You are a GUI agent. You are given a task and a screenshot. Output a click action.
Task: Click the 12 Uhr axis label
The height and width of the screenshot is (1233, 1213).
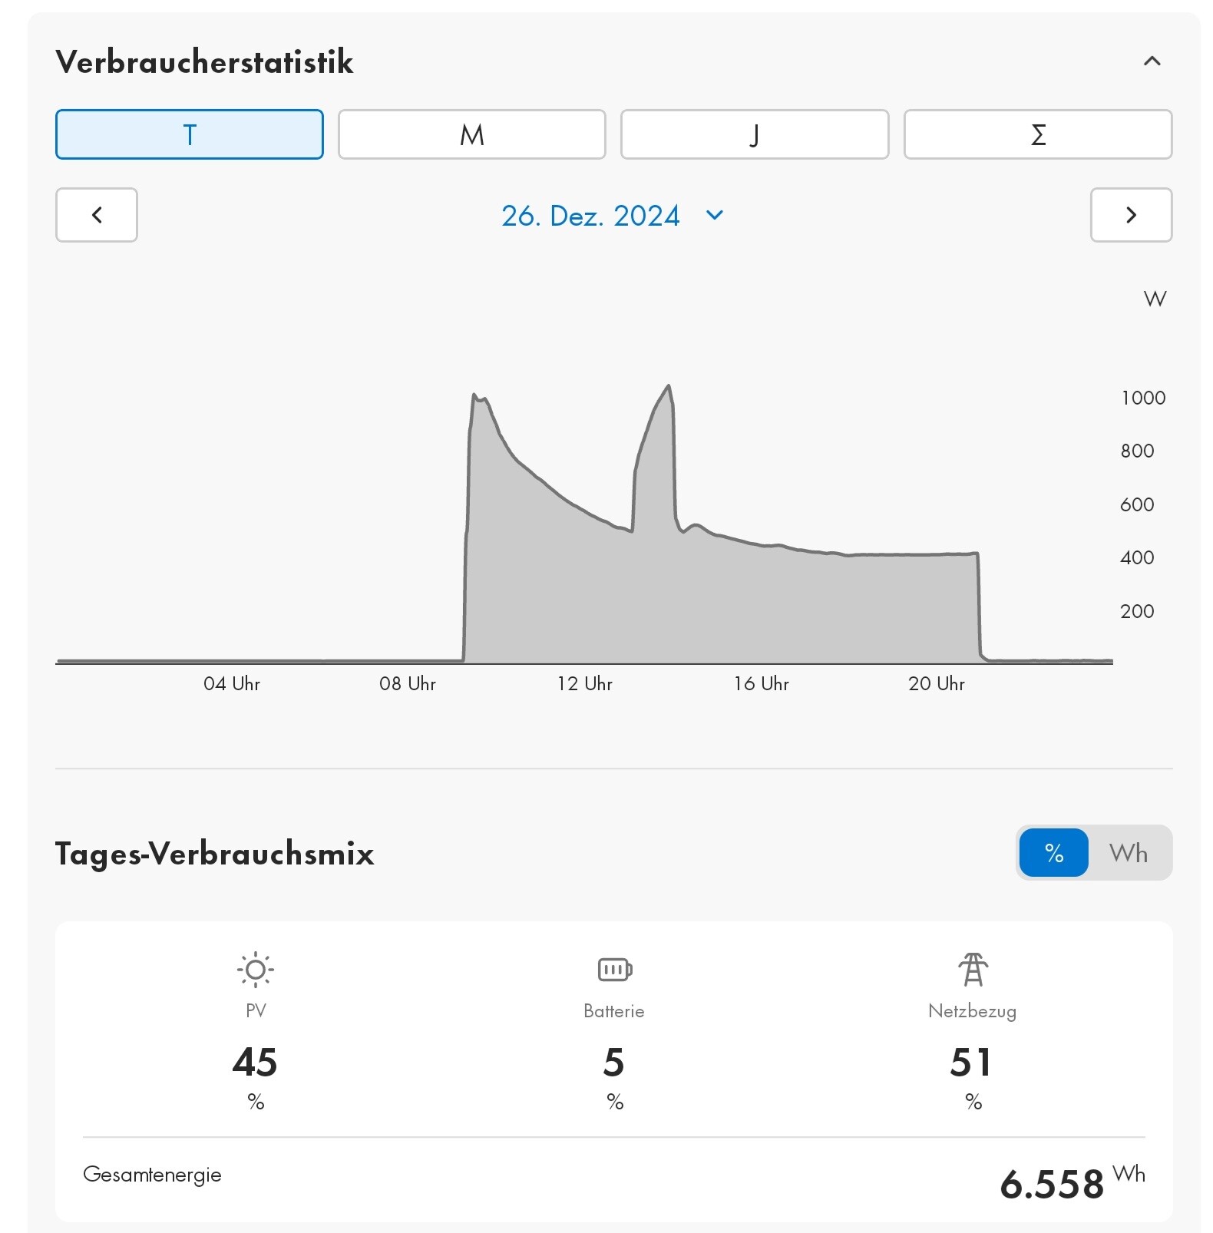click(x=585, y=683)
